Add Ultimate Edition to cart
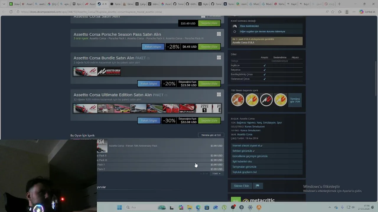378x212 pixels. pyautogui.click(x=209, y=120)
